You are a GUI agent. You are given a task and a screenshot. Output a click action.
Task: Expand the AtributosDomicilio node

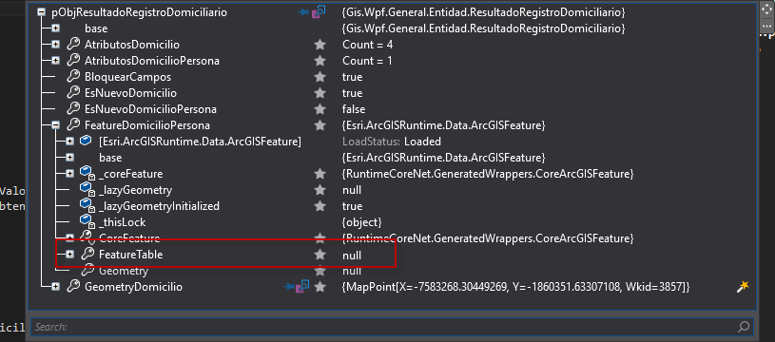tap(56, 45)
